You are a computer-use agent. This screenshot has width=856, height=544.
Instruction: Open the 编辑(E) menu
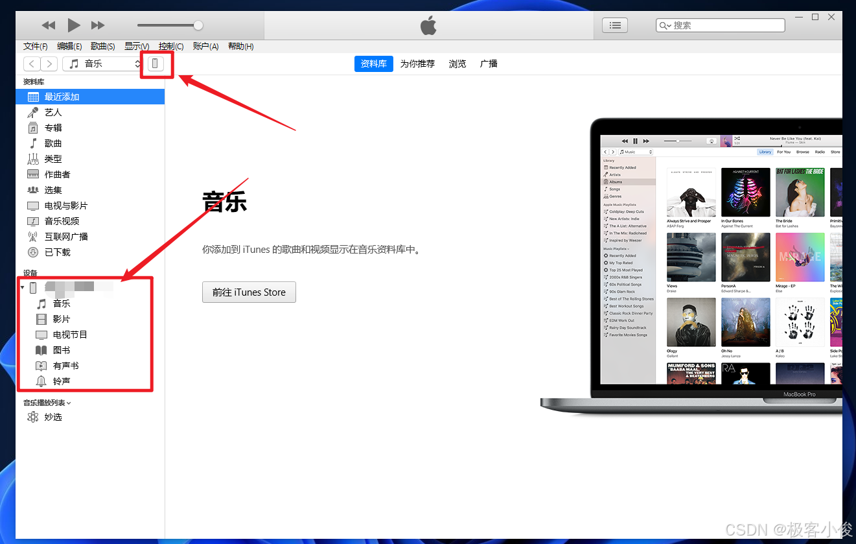pos(69,46)
